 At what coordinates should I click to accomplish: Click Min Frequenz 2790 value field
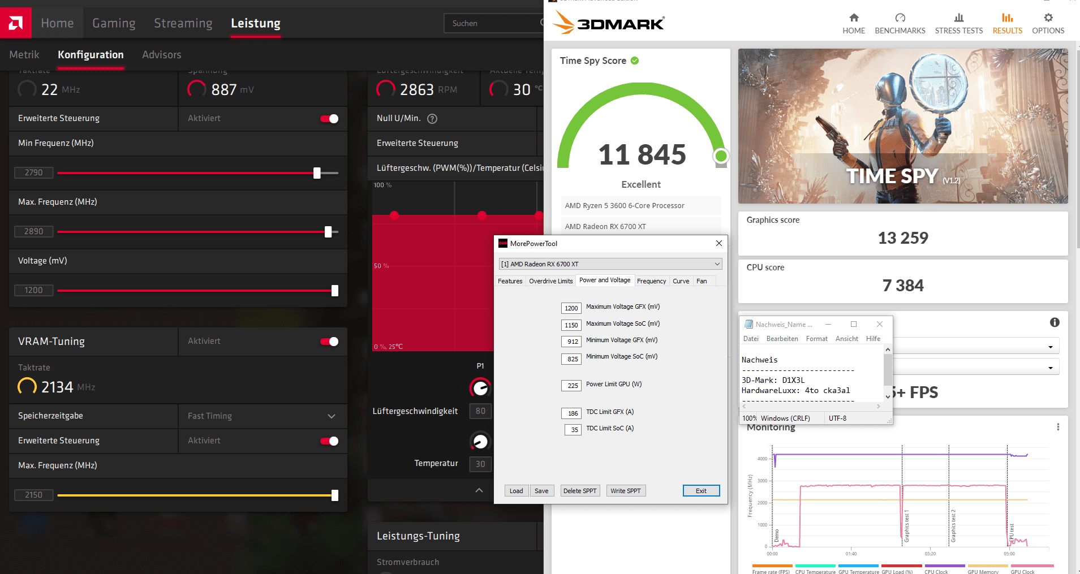pos(33,172)
